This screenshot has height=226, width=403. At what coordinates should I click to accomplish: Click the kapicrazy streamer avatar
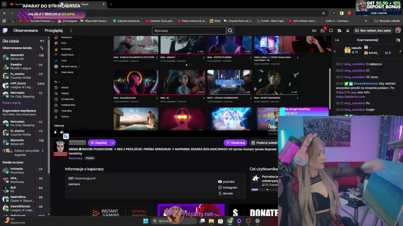click(x=60, y=147)
